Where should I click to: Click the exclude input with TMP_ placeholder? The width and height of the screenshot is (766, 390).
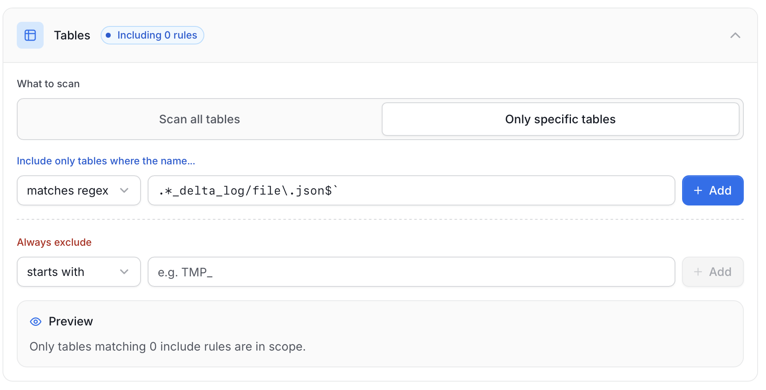pyautogui.click(x=411, y=272)
